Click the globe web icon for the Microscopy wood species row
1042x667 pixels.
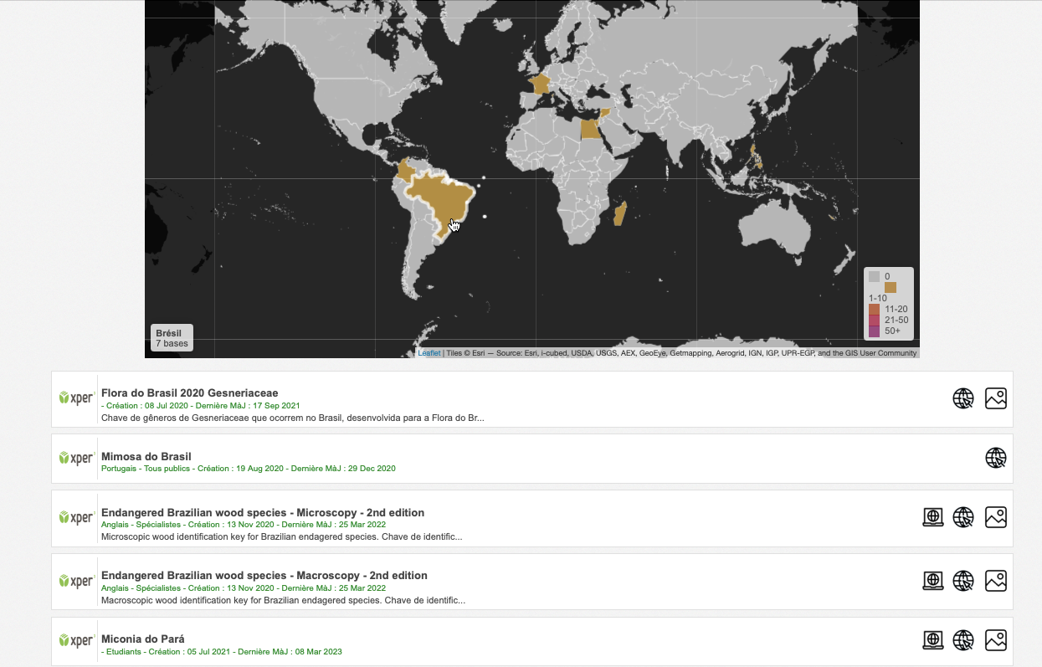coord(963,517)
